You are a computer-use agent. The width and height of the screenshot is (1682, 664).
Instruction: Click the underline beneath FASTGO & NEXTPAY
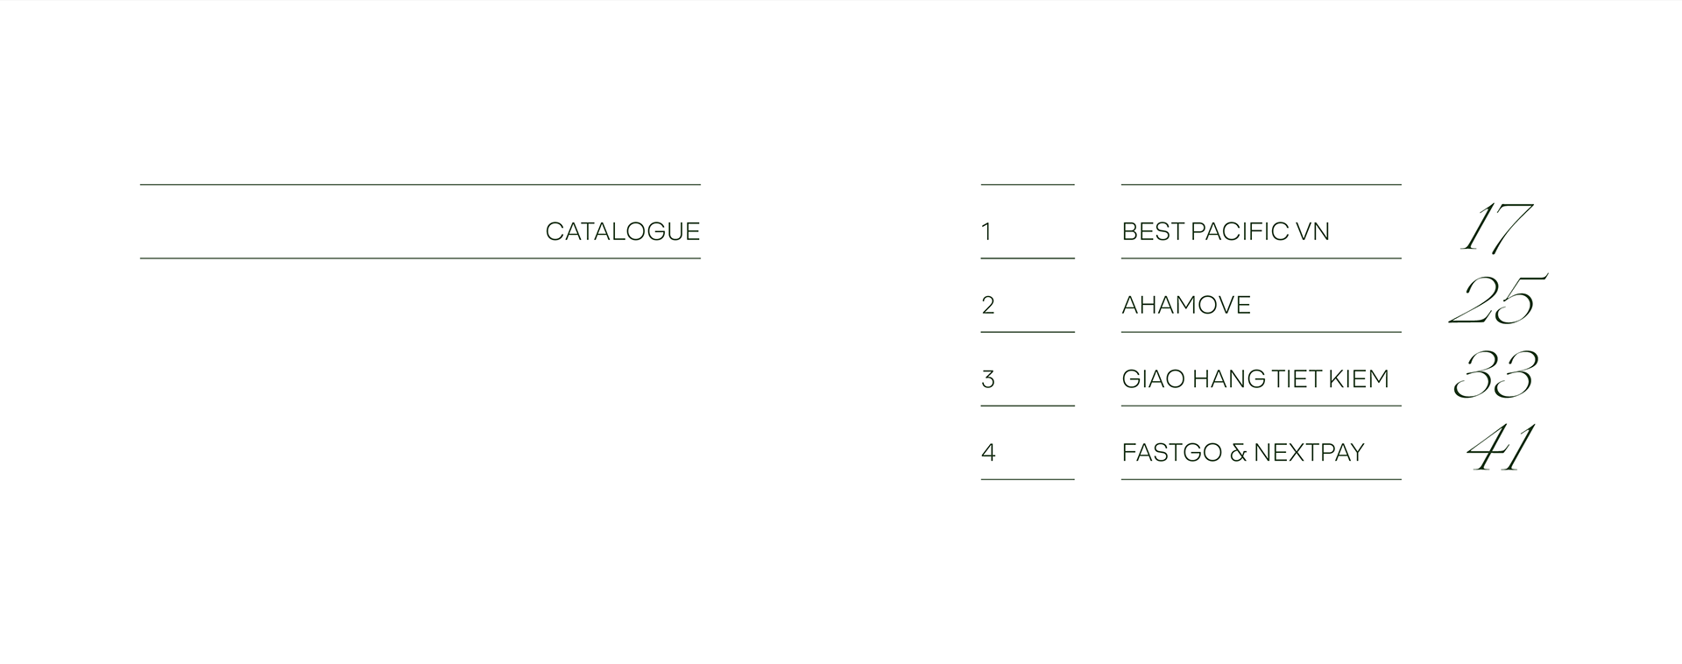(x=1261, y=479)
